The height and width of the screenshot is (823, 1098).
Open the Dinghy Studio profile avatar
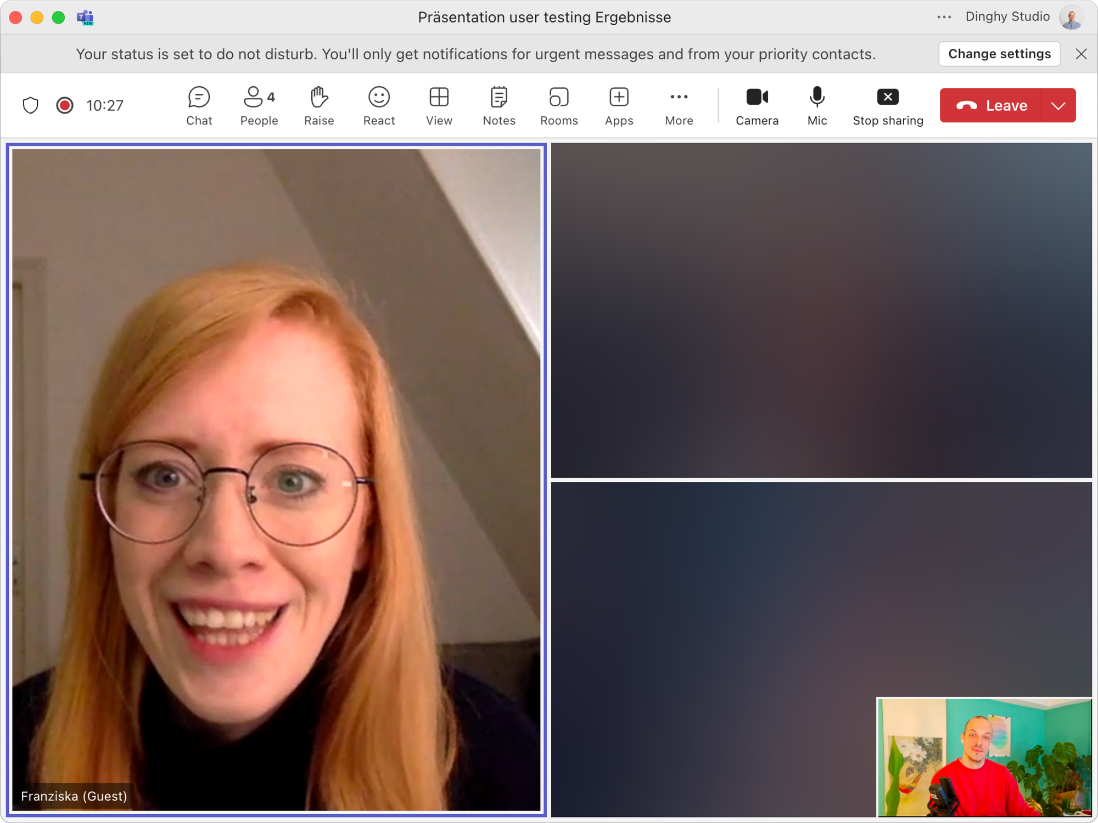(x=1071, y=17)
